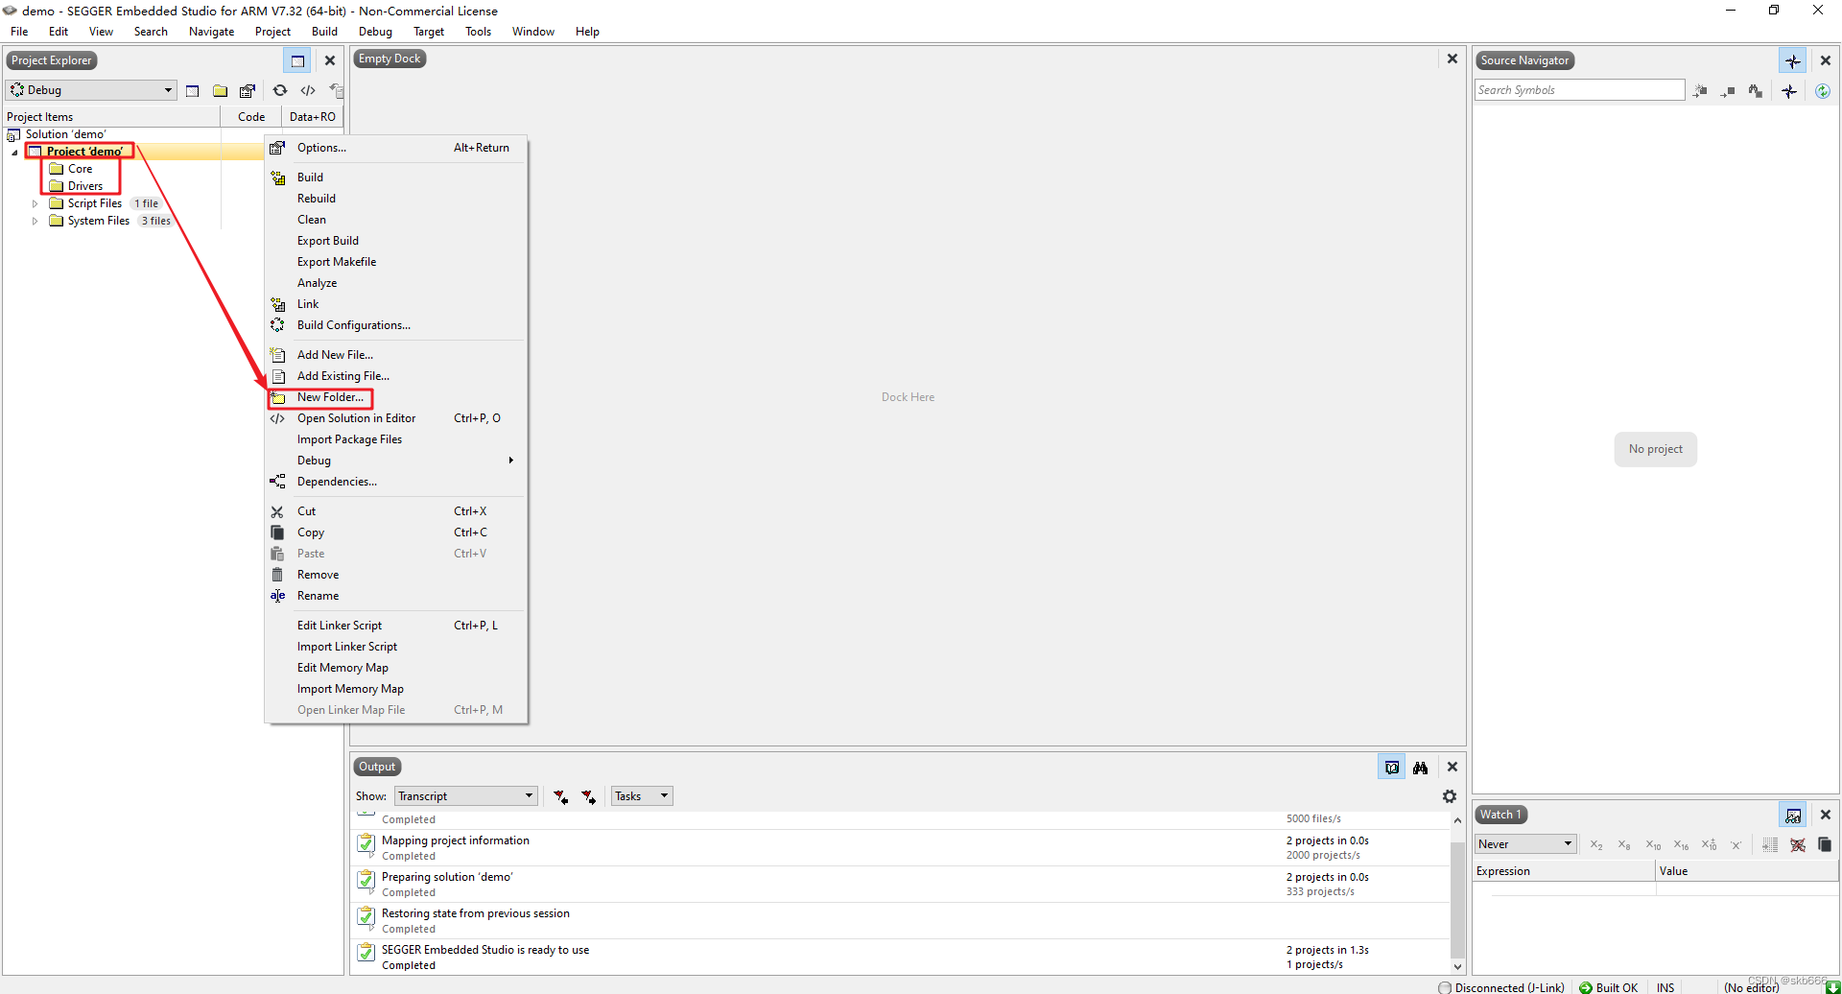Click the Search Symbols input field

pos(1579,89)
